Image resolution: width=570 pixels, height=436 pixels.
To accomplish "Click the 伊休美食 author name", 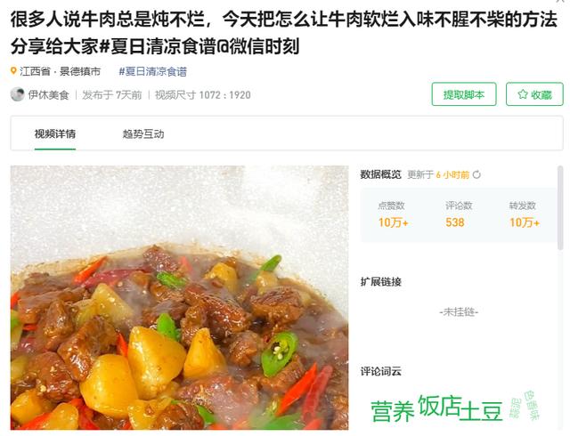I will tap(48, 95).
